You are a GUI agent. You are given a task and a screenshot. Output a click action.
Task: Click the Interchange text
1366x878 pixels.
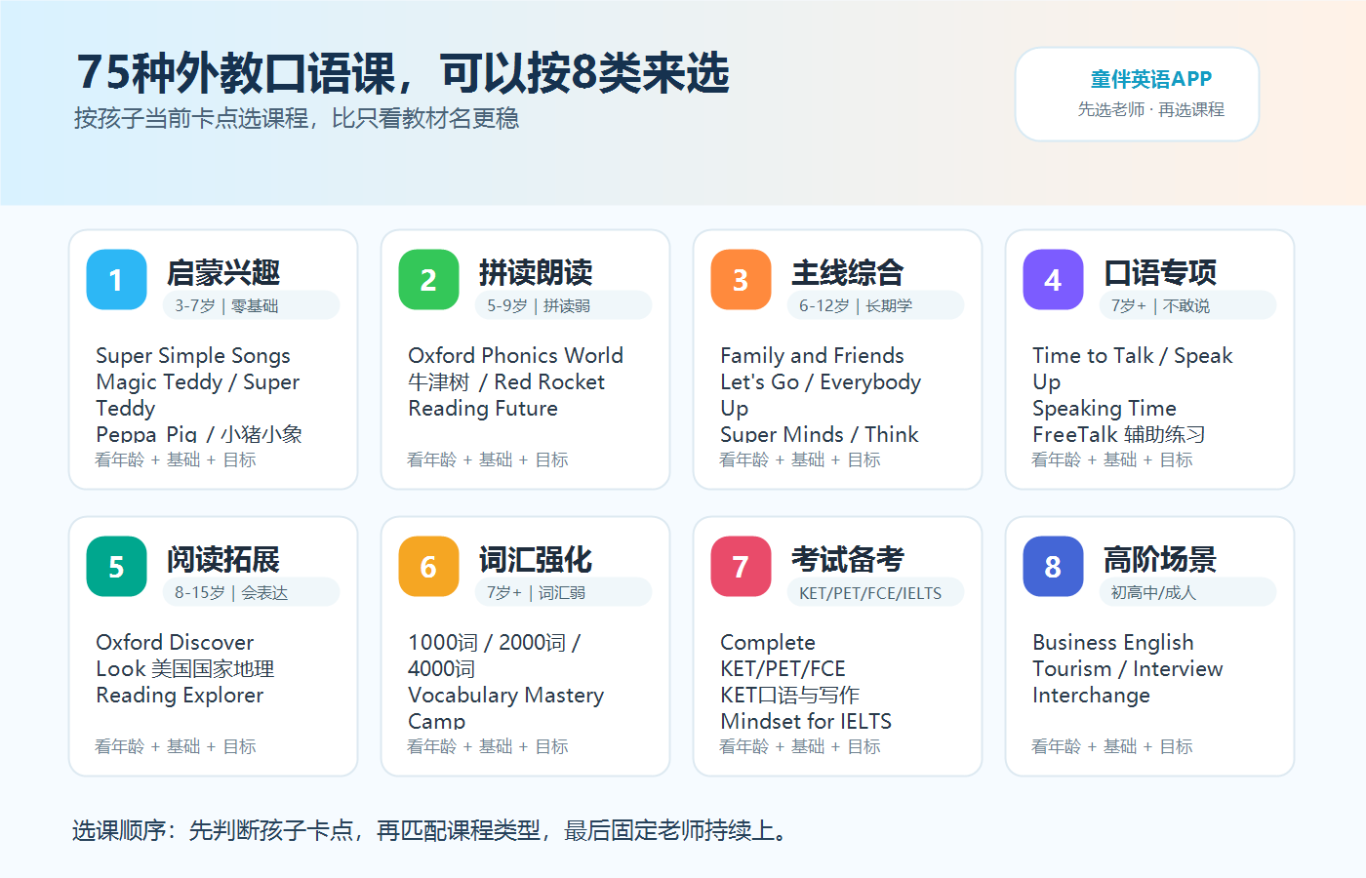(1091, 696)
